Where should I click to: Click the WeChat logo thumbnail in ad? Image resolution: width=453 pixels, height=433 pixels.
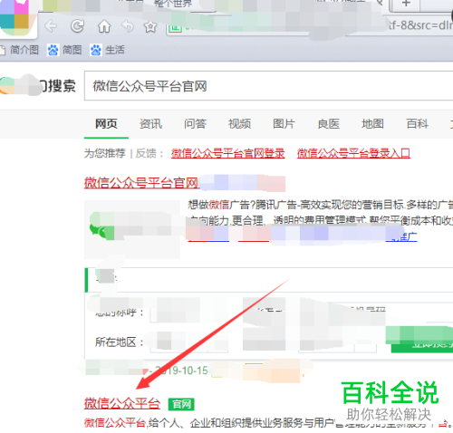[x=132, y=229]
